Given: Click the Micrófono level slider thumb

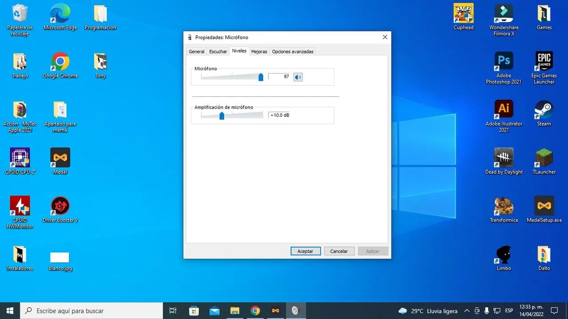Looking at the screenshot, I should 261,77.
